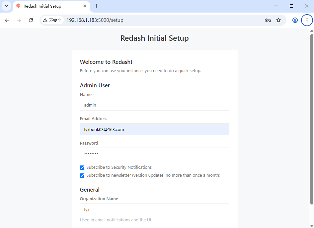The width and height of the screenshot is (314, 228).
Task: Click the Redash favicon on tab
Action: coord(18,6)
